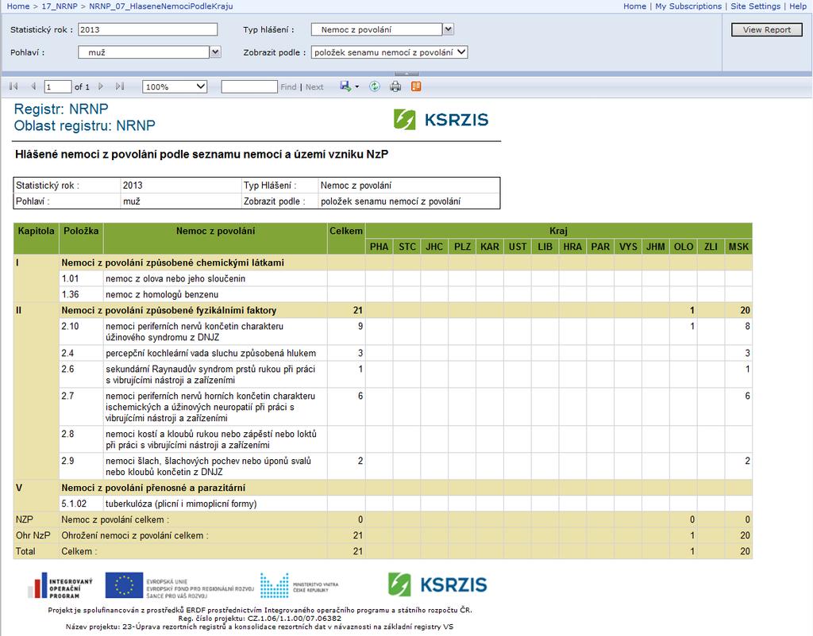Click chapter I chemickými látkami heading

coord(172,262)
